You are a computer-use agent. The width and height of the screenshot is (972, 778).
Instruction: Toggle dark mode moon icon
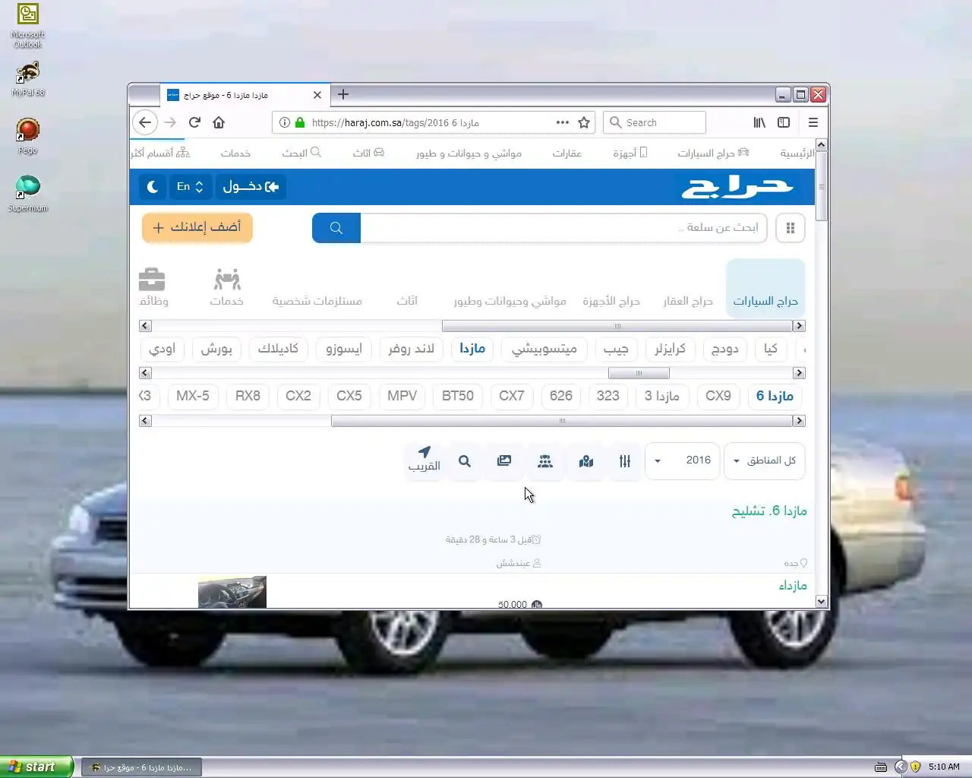pos(153,186)
